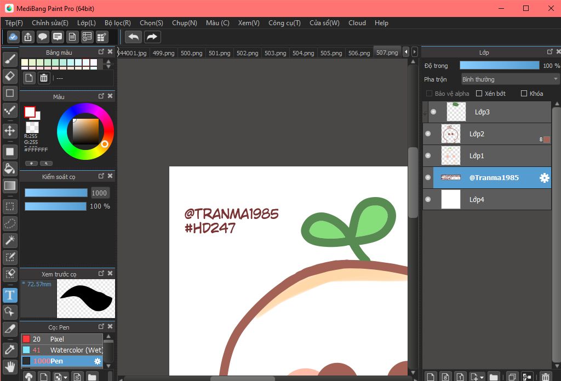This screenshot has height=381, width=561.
Task: Open the Pha trộn blend mode dropdown
Action: [x=510, y=79]
